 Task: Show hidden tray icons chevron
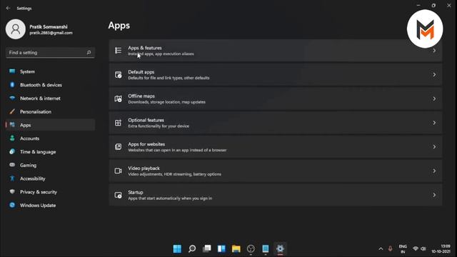coord(381,248)
